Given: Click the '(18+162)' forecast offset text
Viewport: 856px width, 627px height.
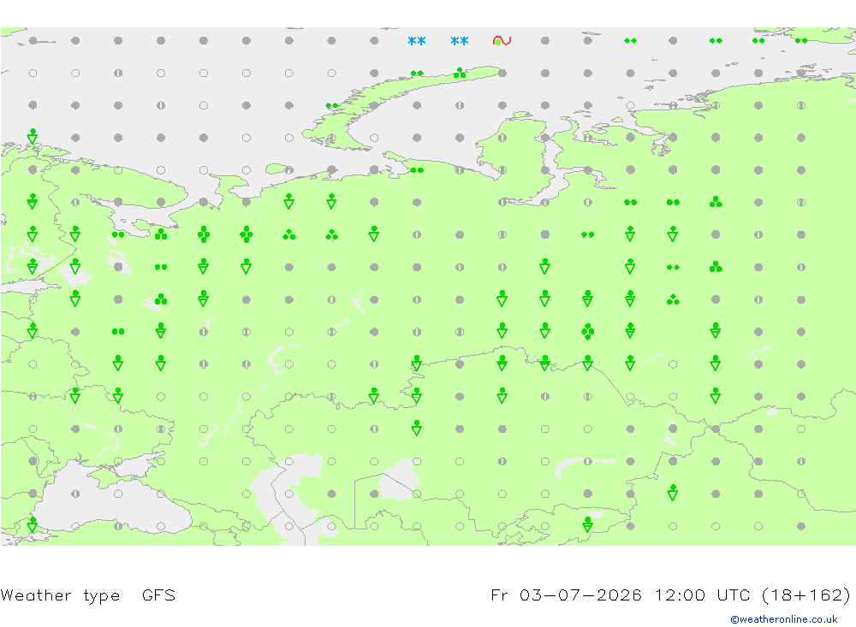Looking at the screenshot, I should point(805,594).
